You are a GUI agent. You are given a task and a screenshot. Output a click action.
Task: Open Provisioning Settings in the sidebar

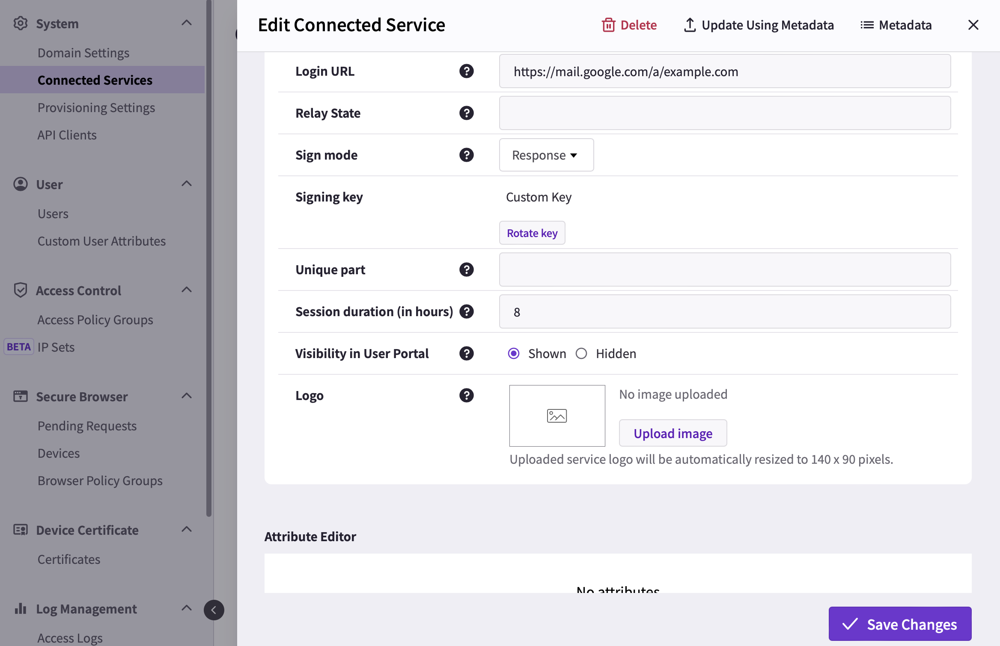pos(96,107)
